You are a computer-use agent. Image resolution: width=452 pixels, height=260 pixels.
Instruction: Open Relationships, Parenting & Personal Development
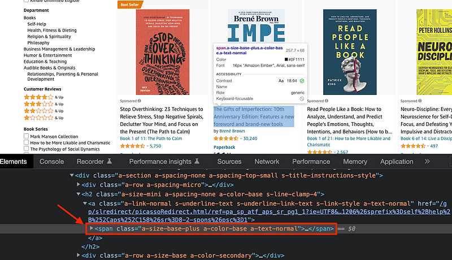(x=63, y=77)
